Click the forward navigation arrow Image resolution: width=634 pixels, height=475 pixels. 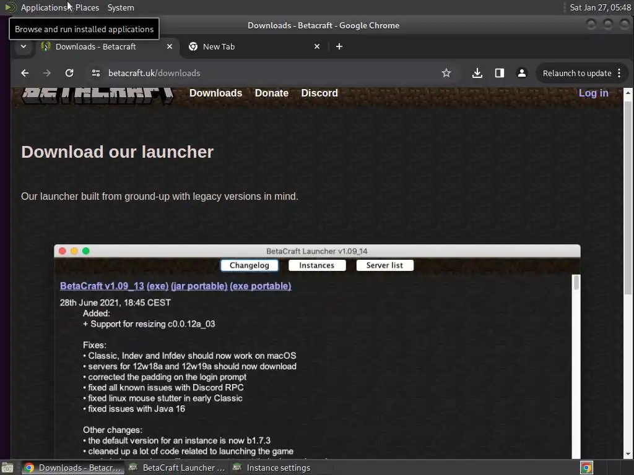(47, 73)
